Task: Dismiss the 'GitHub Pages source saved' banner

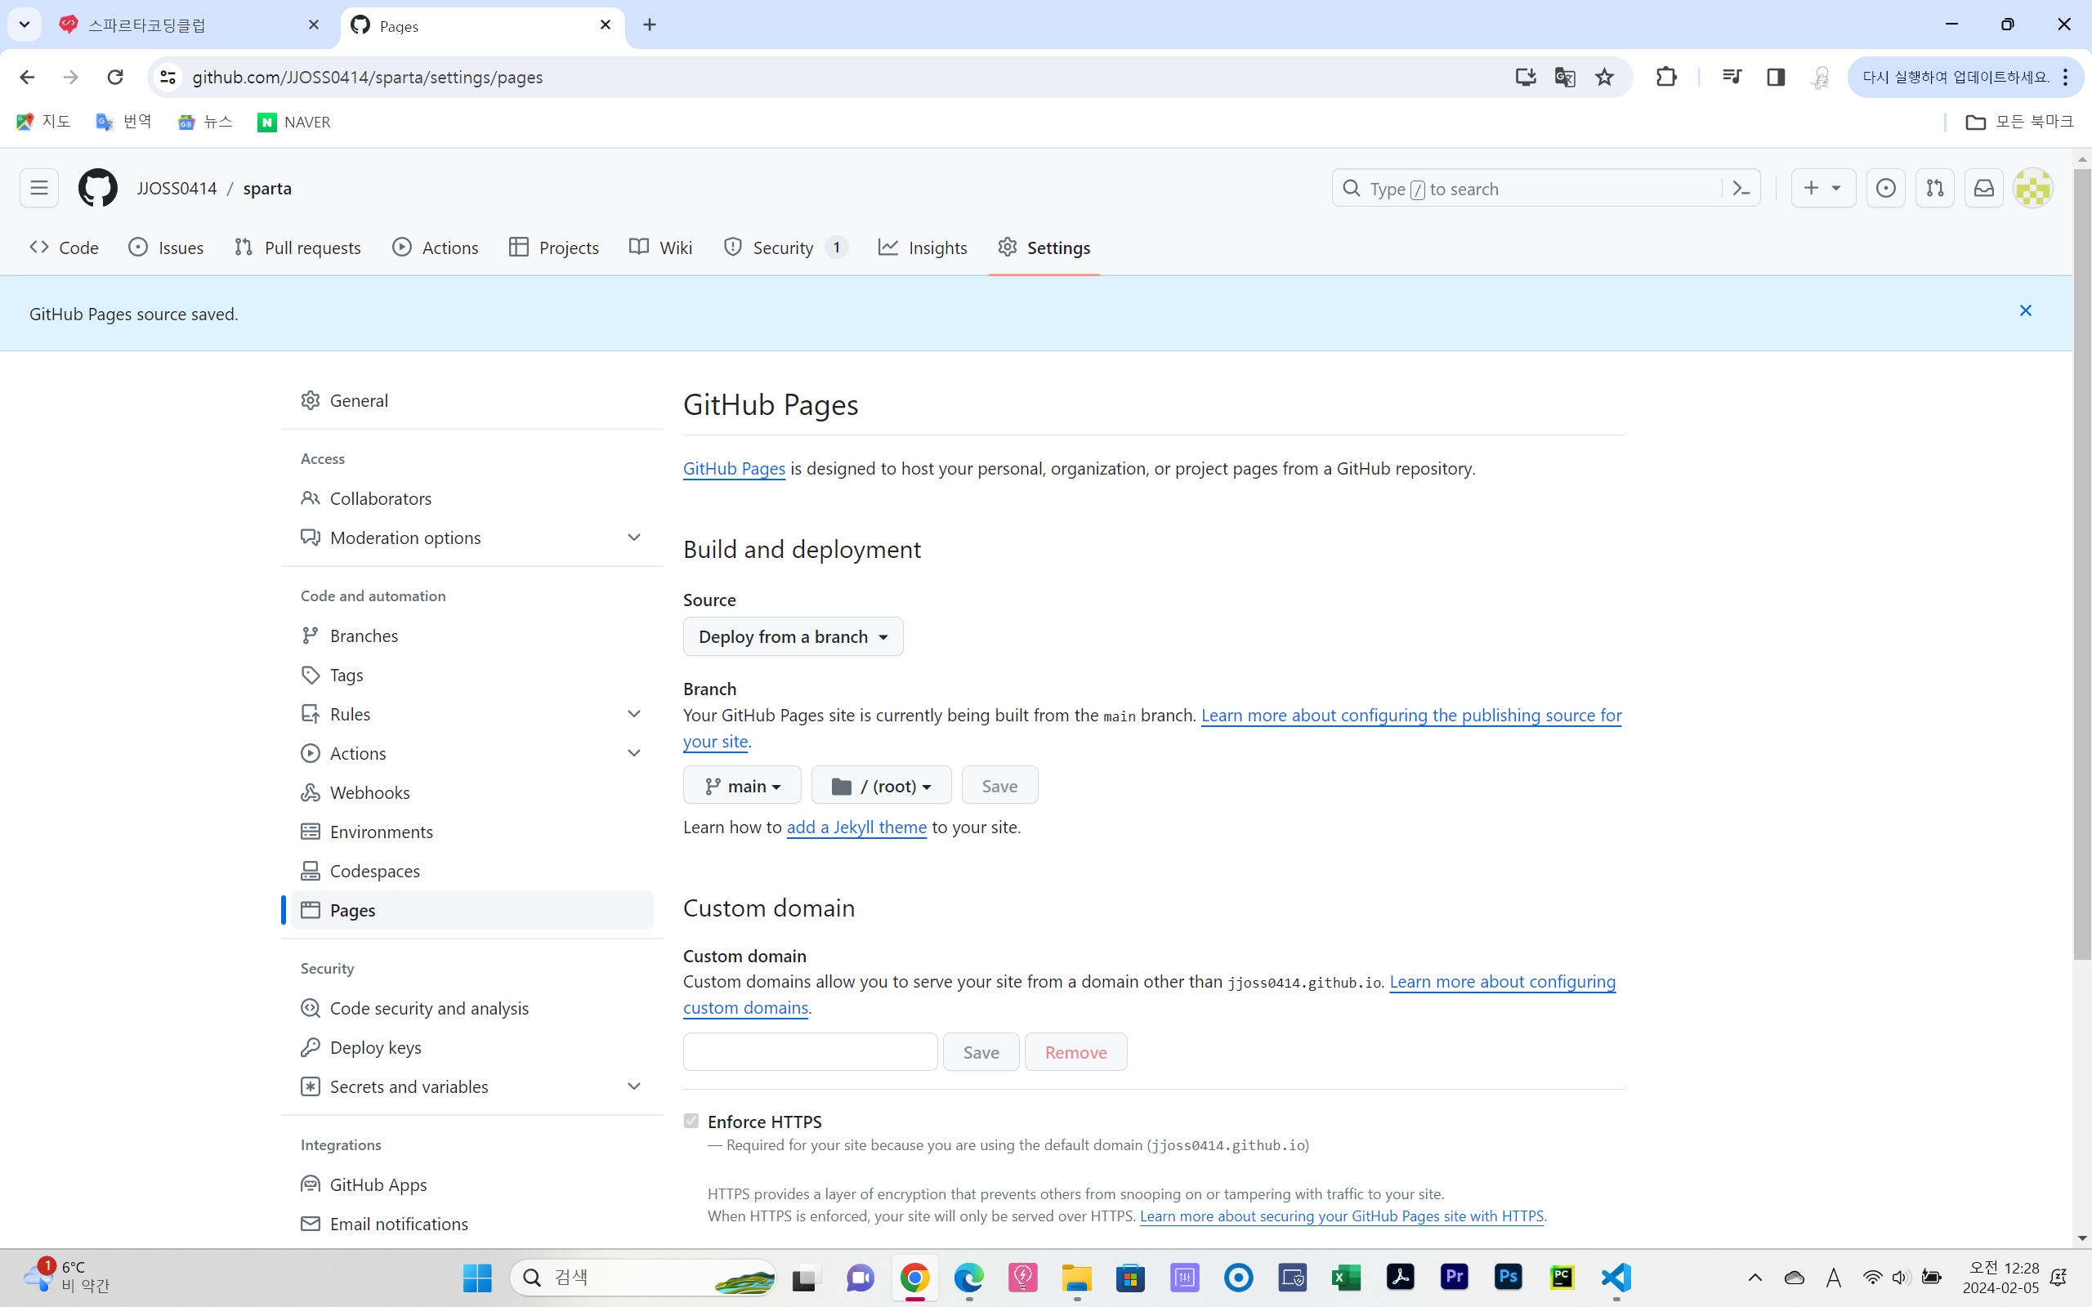Action: tap(2026, 310)
